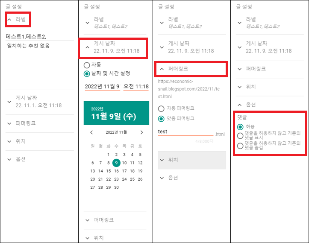Image resolution: width=309 pixels, height=243 pixels.
Task: Choose 댓글을 허용하지 않고 기존의 댓글 숨김
Action: tap(240, 146)
